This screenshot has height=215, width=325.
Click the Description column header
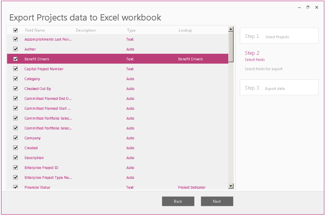click(86, 30)
